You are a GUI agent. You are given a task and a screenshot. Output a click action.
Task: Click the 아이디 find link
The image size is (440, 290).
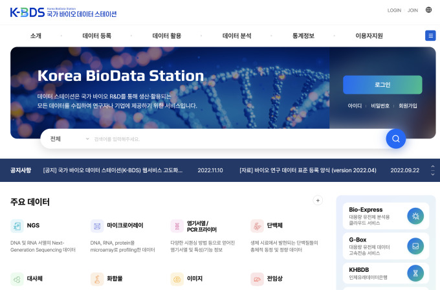pos(355,106)
